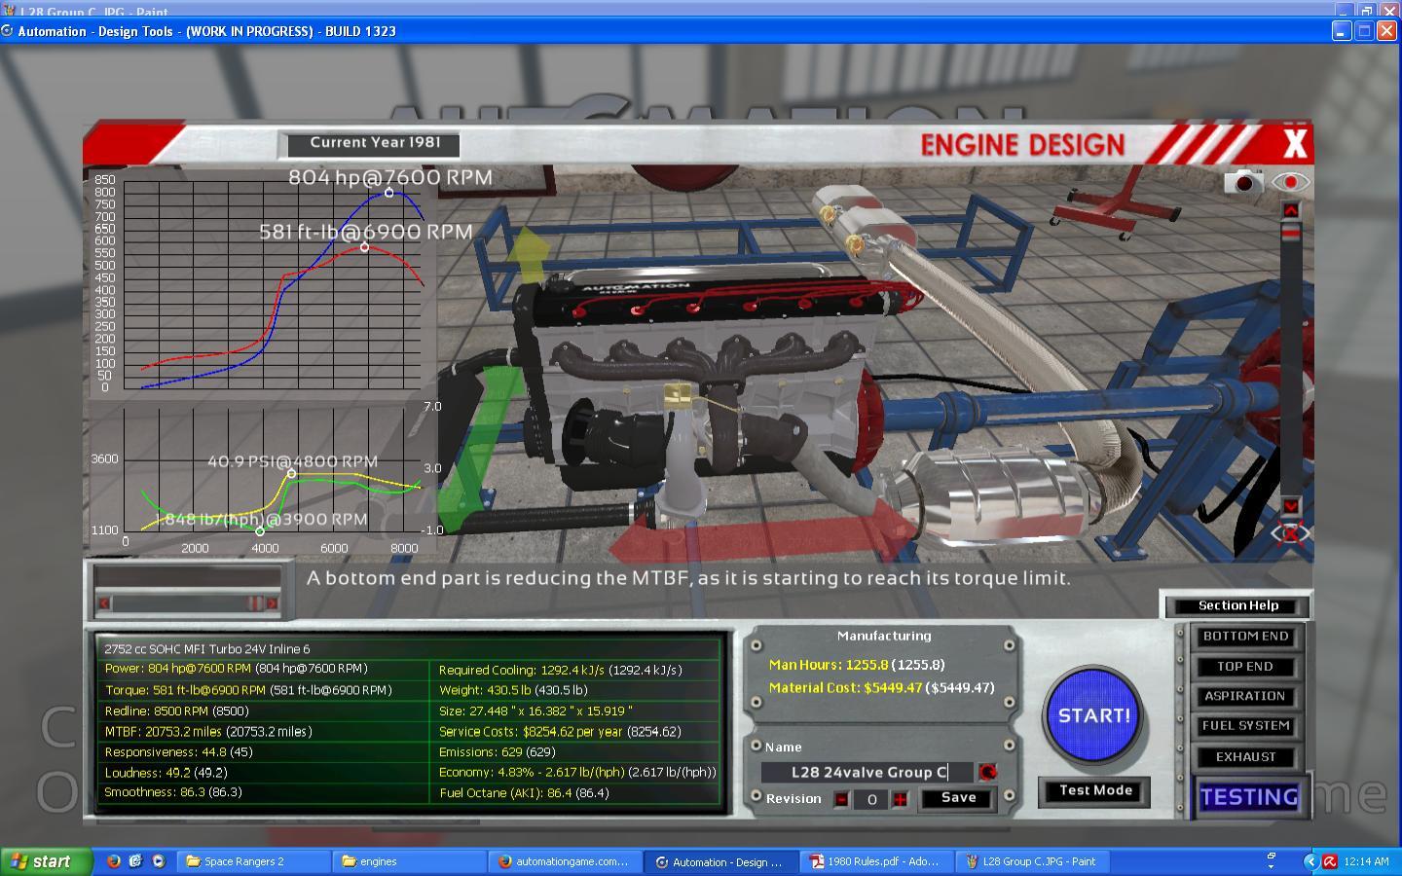1402x876 pixels.
Task: Switch to L28 Group C.JPG Paint taskbar window
Action: coord(1033,861)
